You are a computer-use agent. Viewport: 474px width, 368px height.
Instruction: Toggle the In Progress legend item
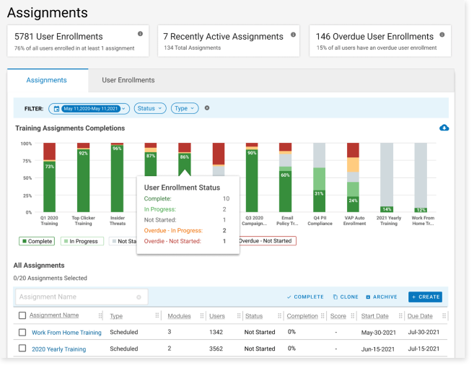coord(82,241)
